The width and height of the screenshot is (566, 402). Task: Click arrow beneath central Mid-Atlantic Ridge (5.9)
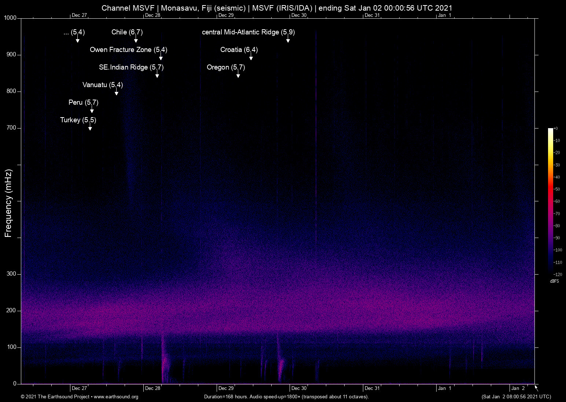point(288,40)
